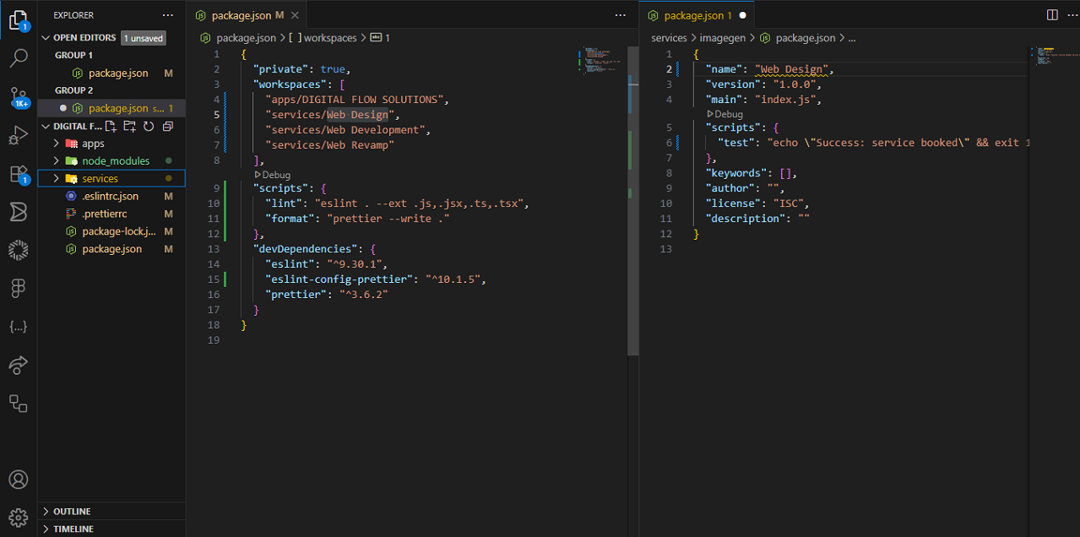Image resolution: width=1080 pixels, height=537 pixels.
Task: Open the Run and Debug view
Action: (x=19, y=135)
